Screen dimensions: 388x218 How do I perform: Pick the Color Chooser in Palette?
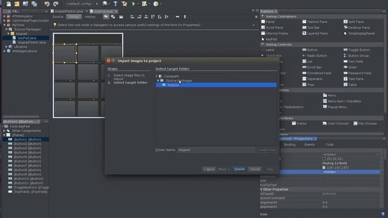point(336,124)
